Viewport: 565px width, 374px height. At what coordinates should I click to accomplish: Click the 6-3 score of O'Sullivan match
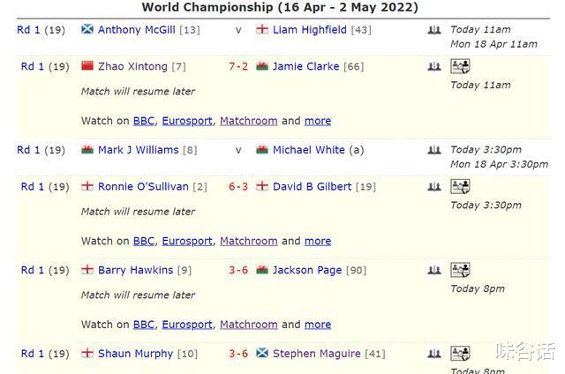238,186
